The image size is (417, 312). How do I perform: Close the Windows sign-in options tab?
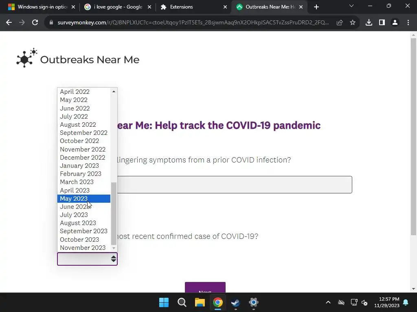click(x=73, y=7)
